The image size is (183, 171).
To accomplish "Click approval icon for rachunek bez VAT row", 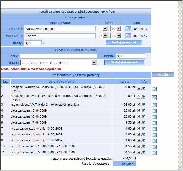I will point(143,105).
